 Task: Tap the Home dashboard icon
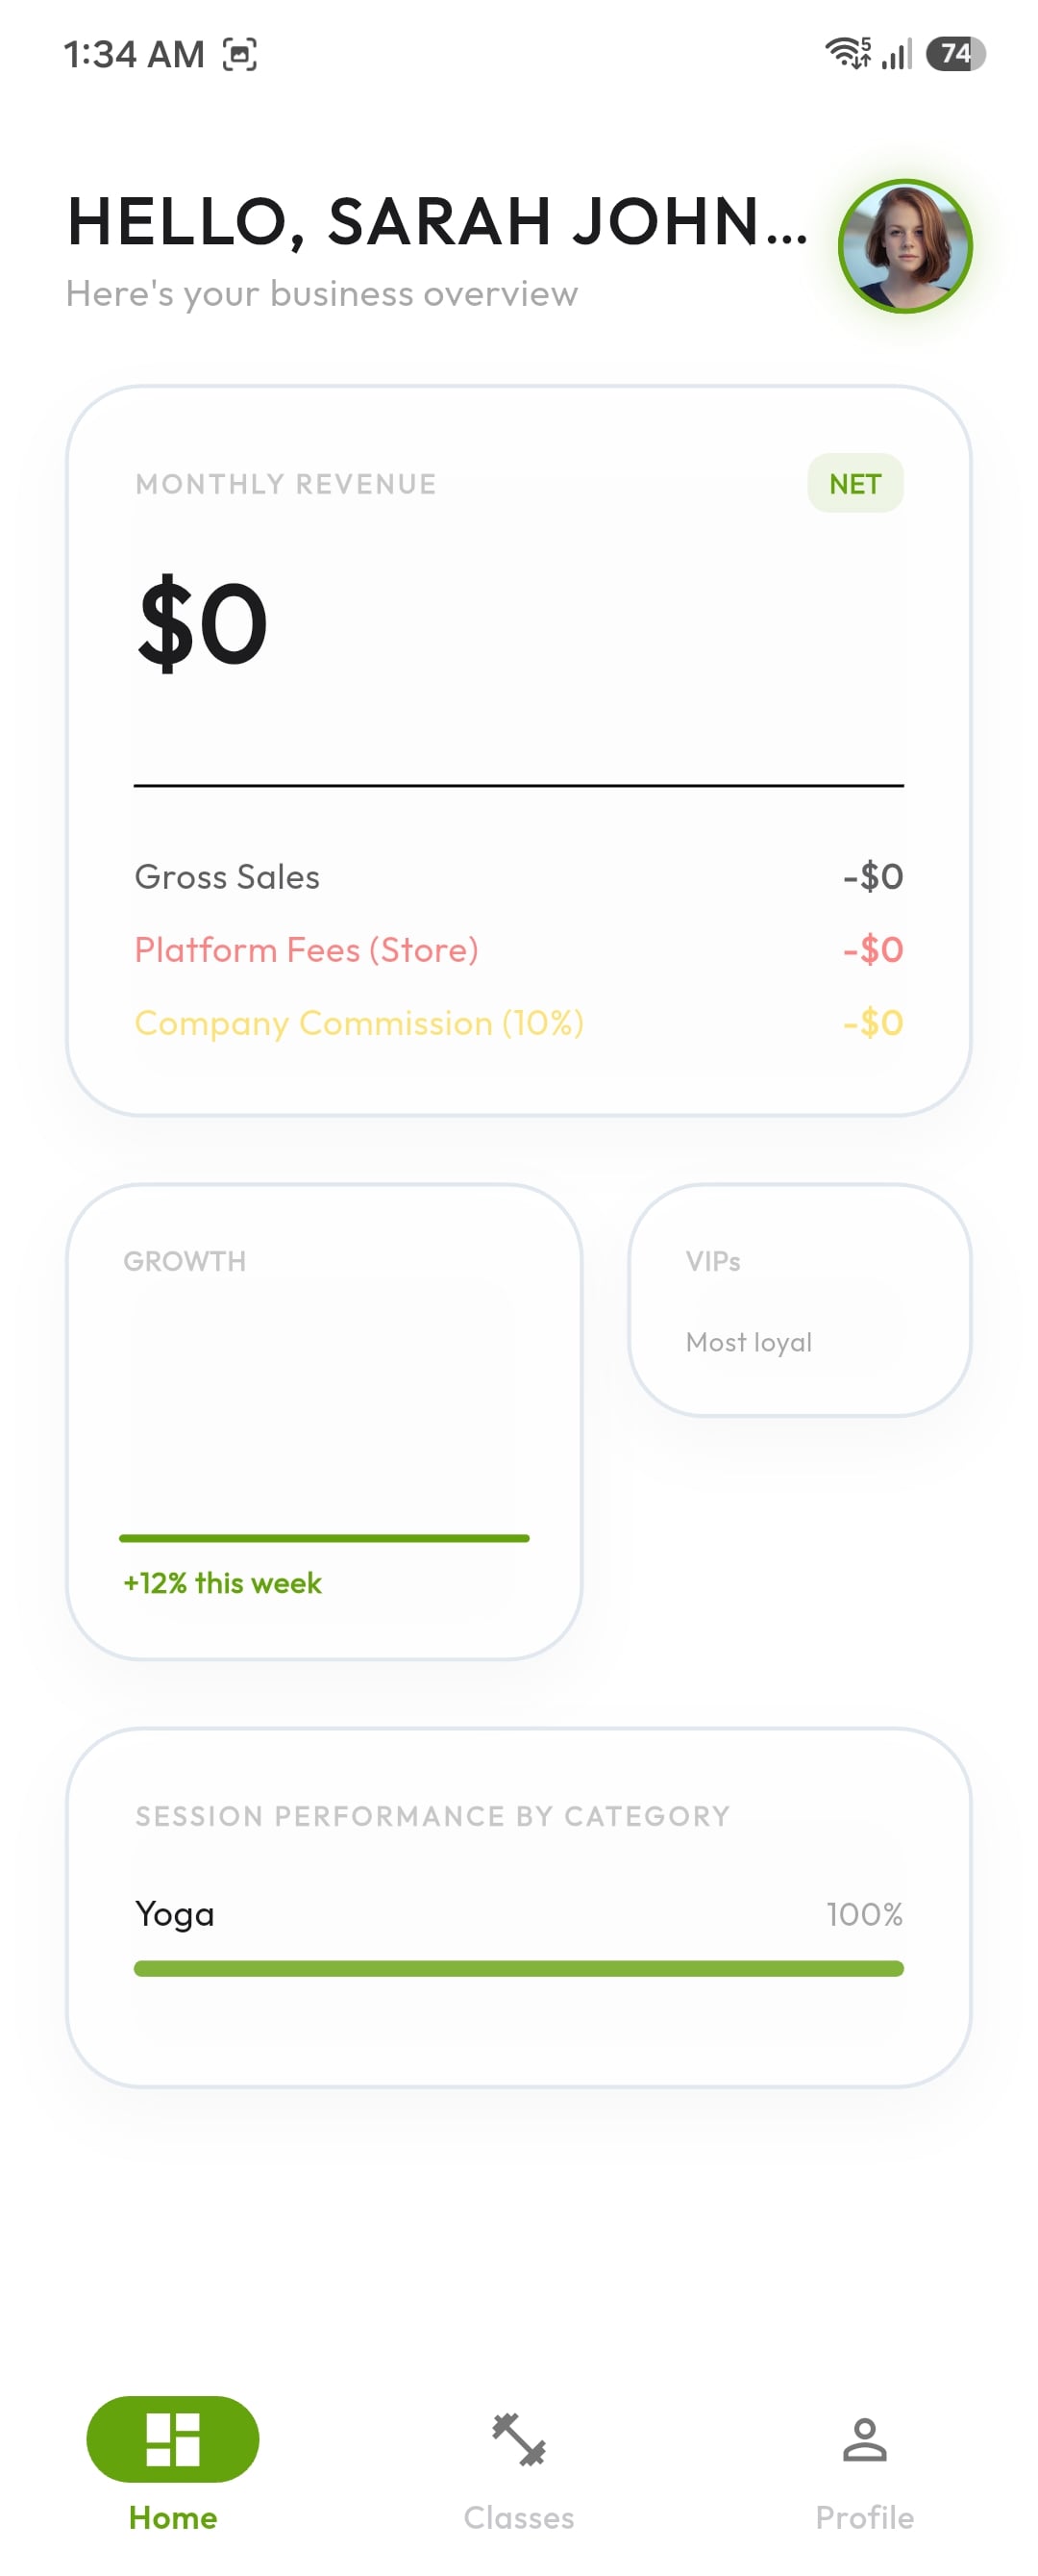point(173,2439)
